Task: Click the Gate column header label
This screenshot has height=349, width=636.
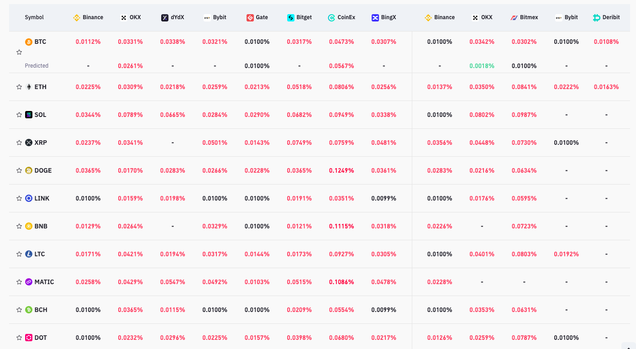Action: coord(262,17)
